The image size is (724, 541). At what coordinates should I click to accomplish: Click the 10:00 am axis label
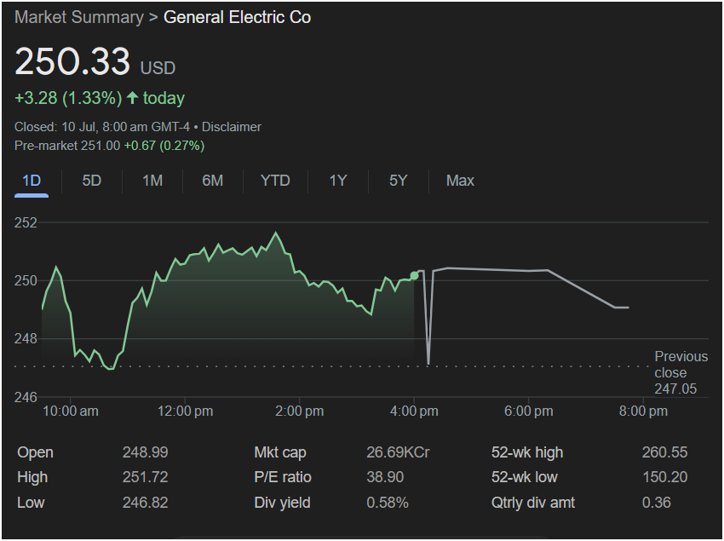[70, 412]
